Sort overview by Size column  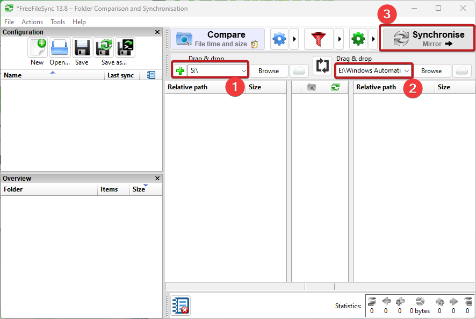(x=146, y=189)
